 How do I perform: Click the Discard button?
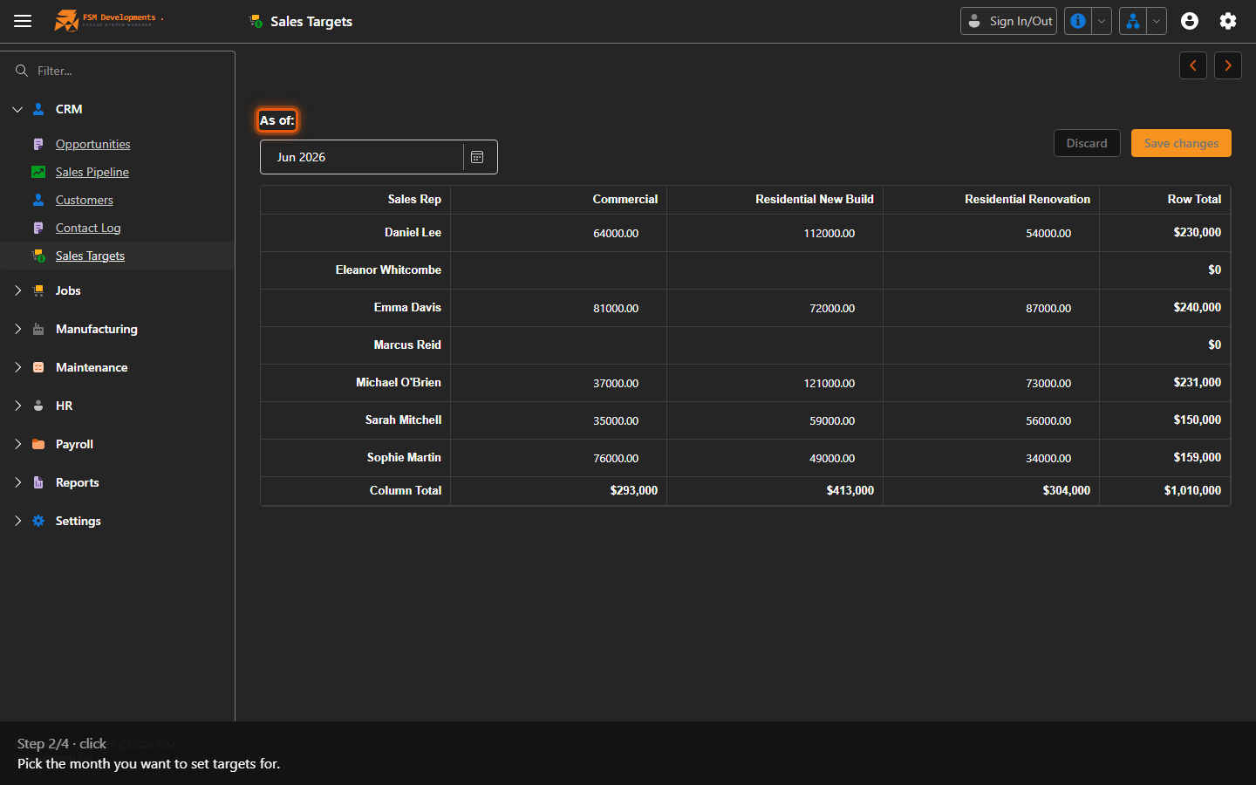pos(1087,143)
